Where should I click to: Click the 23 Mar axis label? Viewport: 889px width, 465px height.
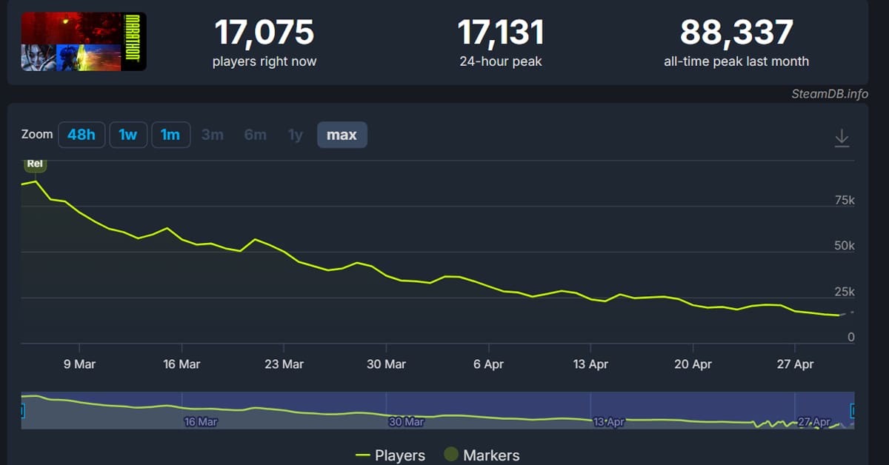284,364
